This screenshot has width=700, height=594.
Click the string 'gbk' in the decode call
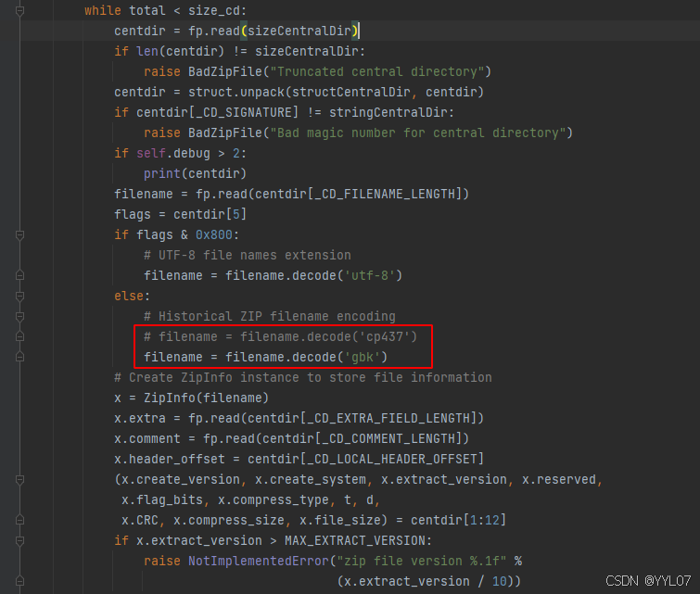pos(363,357)
